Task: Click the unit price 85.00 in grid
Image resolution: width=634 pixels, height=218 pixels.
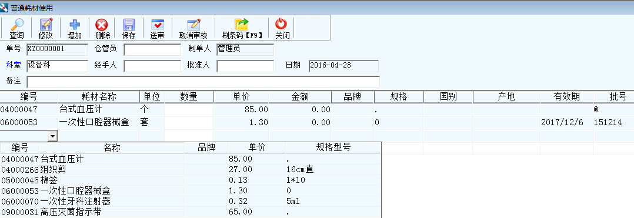Action: pyautogui.click(x=256, y=109)
